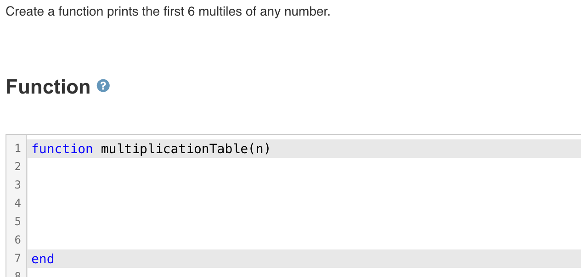Open the help tooltip beside Function heading

click(x=103, y=86)
